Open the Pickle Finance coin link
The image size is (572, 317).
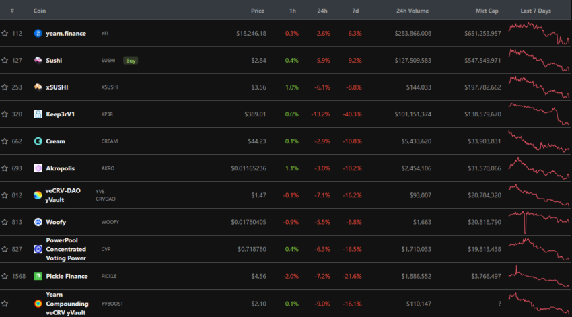[67, 276]
